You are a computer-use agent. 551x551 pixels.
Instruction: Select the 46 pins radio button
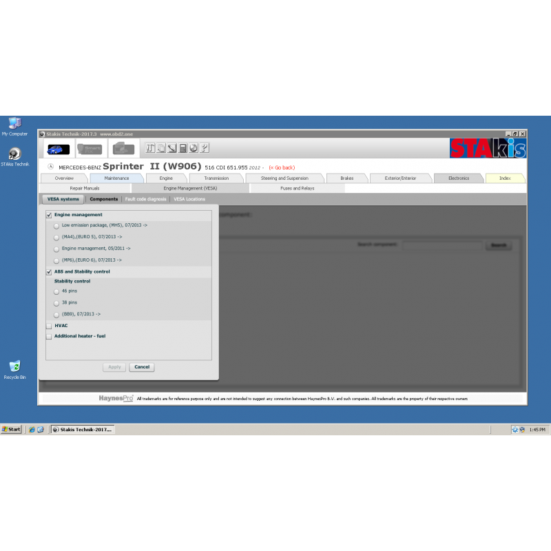(56, 291)
